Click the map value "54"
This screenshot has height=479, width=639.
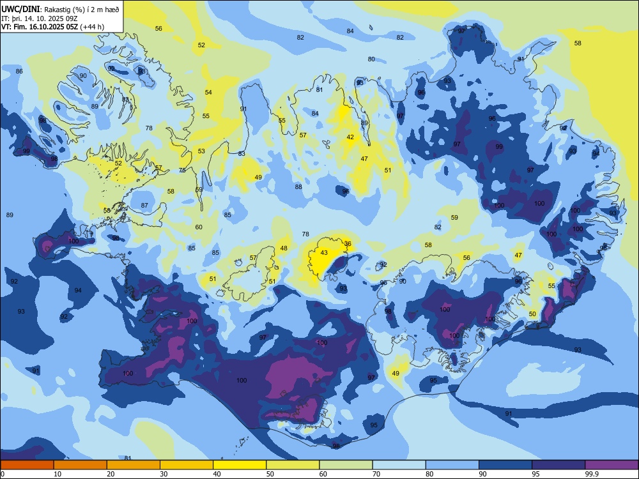pos(208,93)
